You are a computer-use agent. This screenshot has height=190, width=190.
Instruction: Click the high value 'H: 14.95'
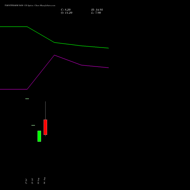click(x=97, y=10)
